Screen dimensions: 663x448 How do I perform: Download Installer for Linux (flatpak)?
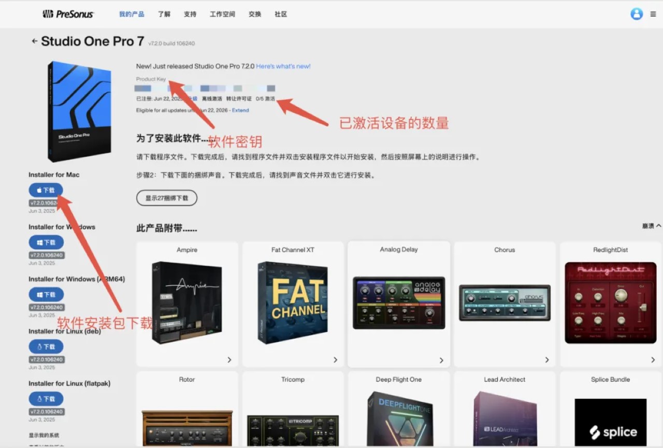[x=46, y=399]
